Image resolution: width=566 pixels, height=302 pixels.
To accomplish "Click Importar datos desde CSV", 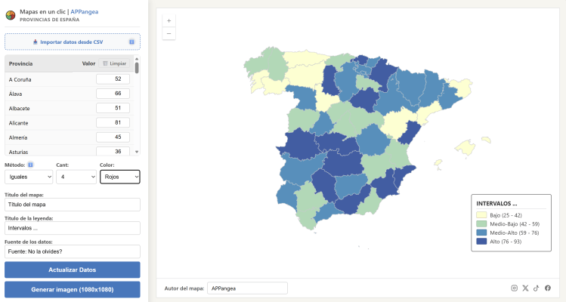I will pyautogui.click(x=73, y=42).
